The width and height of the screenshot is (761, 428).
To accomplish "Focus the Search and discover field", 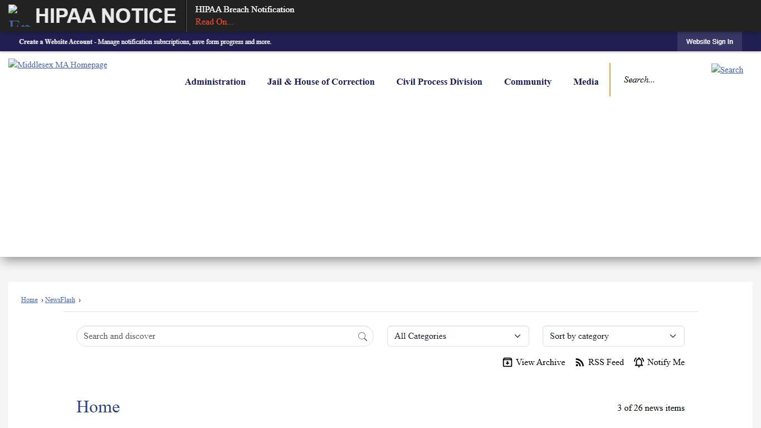I will click(217, 336).
